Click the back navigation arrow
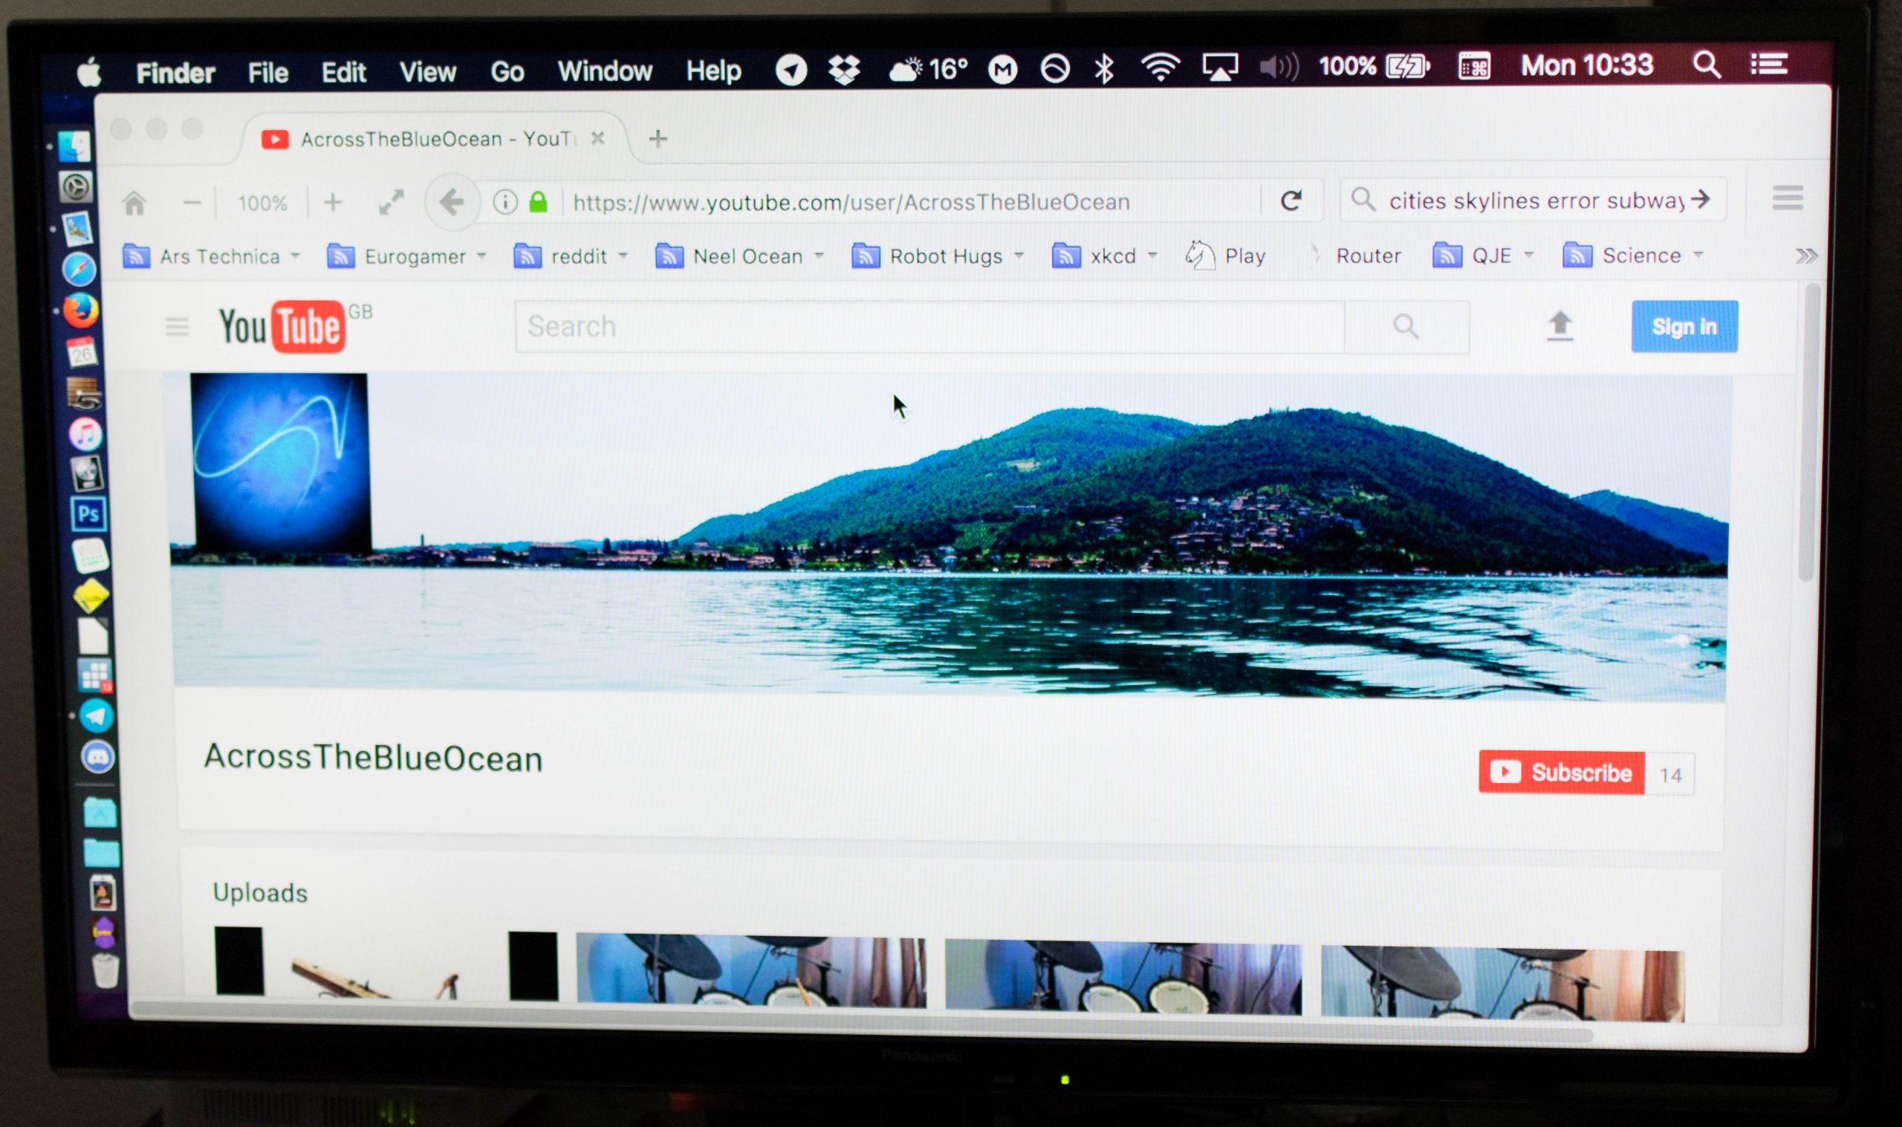 [x=452, y=203]
